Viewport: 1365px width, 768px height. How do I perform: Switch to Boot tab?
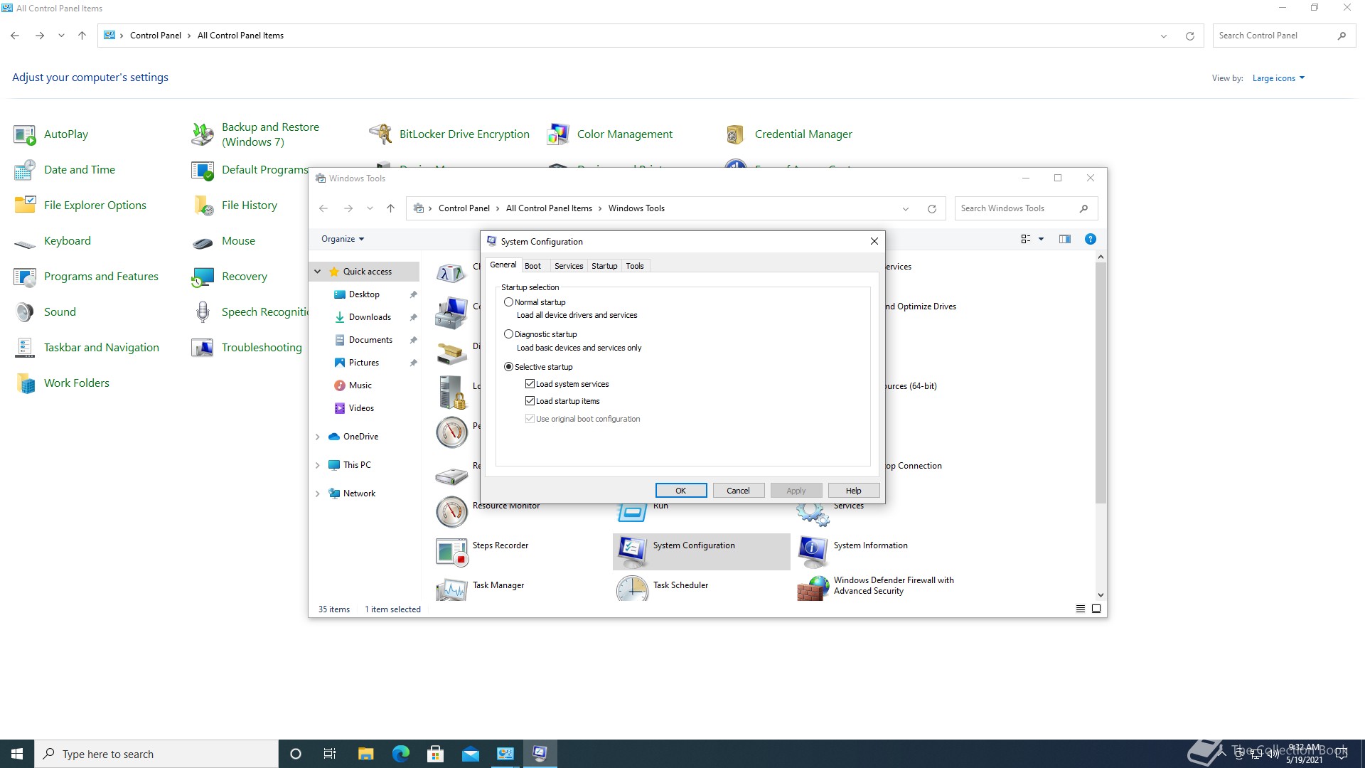532,266
